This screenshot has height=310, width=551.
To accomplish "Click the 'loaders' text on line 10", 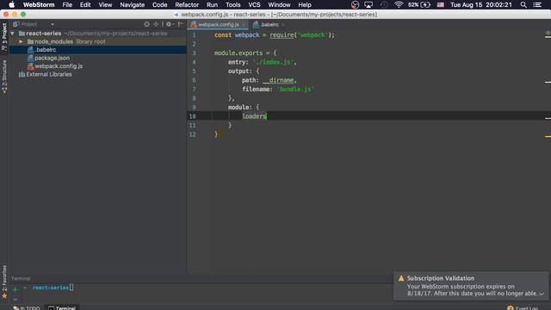I will tap(254, 116).
